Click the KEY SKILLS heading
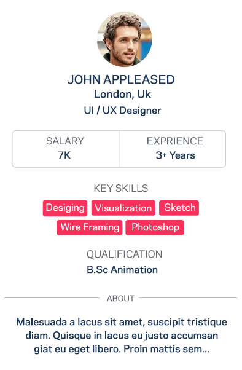Viewport: 242px width, 370px height. (x=121, y=188)
